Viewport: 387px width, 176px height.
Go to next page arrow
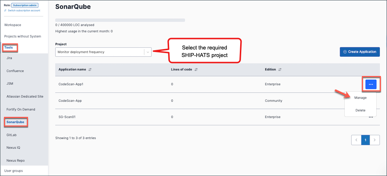(x=375, y=140)
